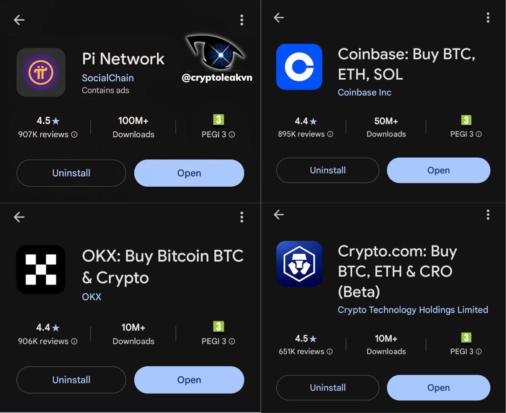
Task: Tap the Pi Network app icon
Action: (41, 72)
